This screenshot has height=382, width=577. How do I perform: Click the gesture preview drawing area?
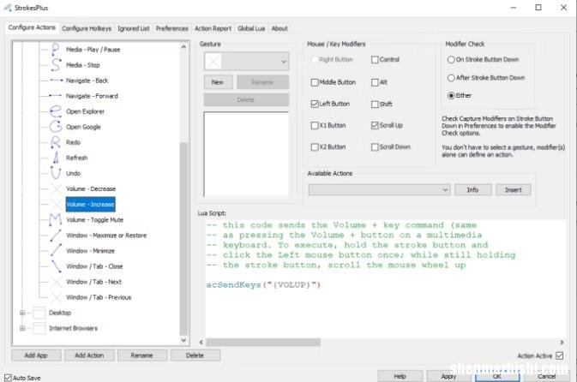pos(246,154)
